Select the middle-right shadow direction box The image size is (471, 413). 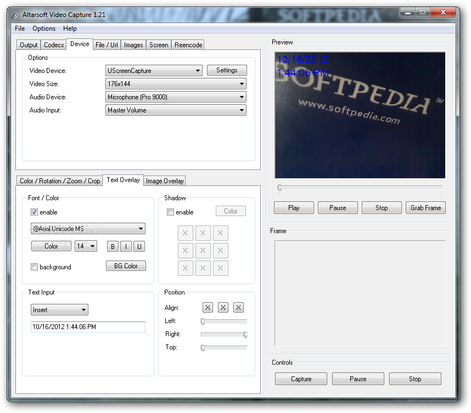[221, 251]
